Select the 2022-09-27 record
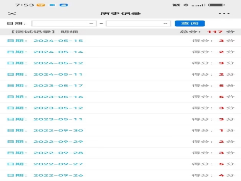This screenshot has width=241, height=181. (120, 165)
